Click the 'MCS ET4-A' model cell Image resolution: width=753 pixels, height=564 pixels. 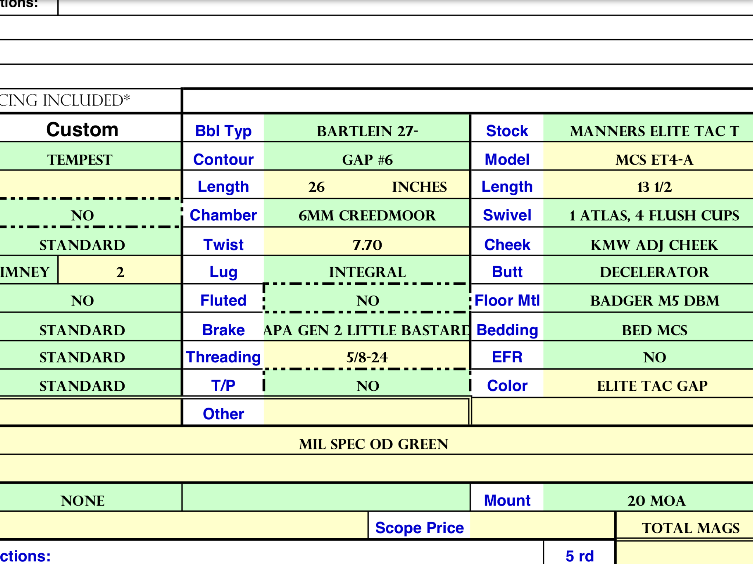[648, 156]
